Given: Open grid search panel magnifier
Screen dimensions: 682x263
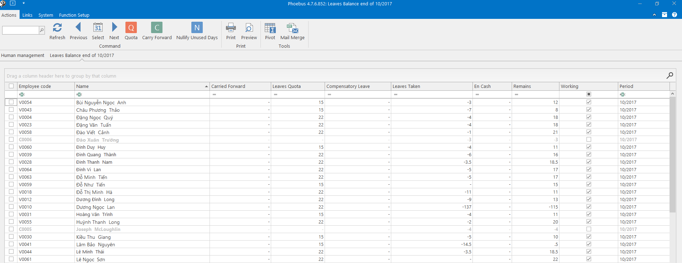Looking at the screenshot, I should coord(670,75).
